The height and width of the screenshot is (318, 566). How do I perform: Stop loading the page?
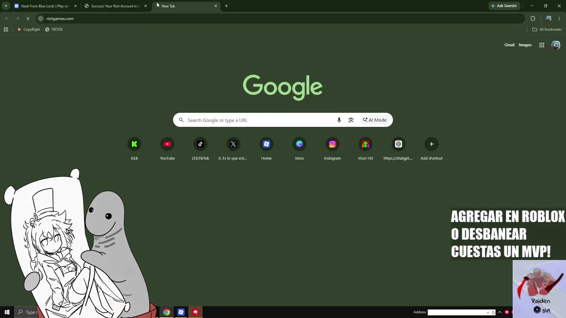[x=28, y=19]
